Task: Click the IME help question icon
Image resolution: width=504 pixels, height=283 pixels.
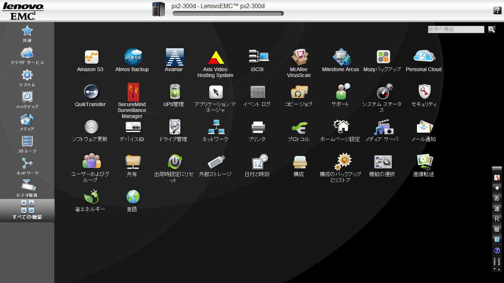Action: click(x=497, y=251)
